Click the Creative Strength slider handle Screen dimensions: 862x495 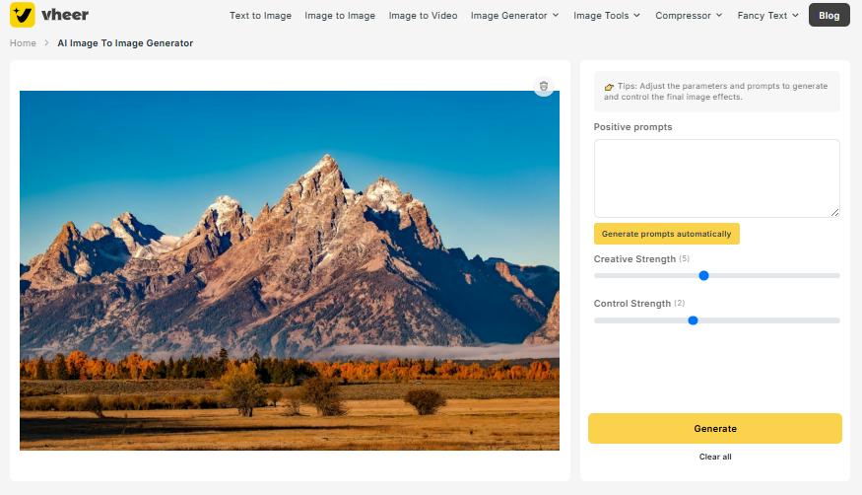[x=703, y=275]
